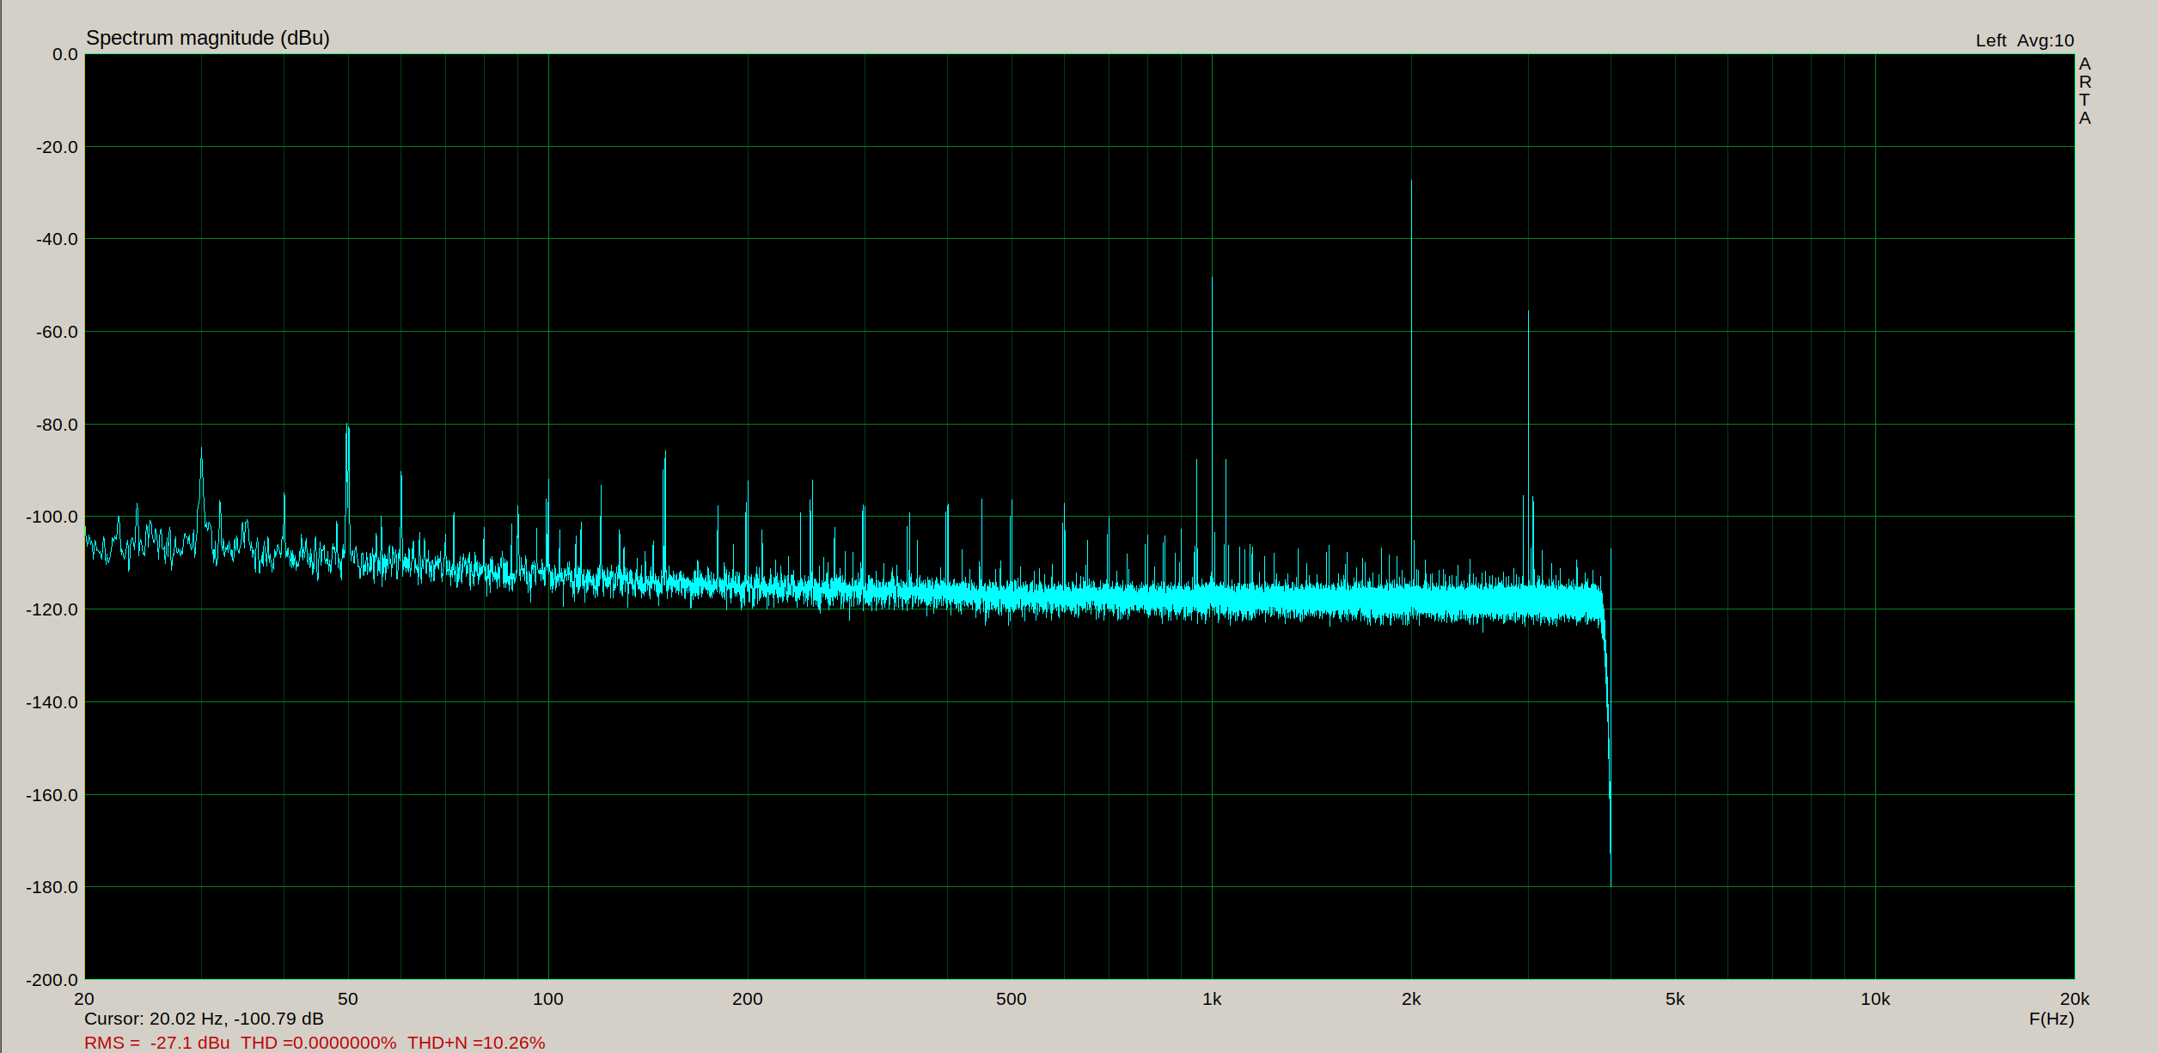Click the 'RMS = -27.1 dBu' readout
Viewport: 2158px width, 1053px height.
coord(156,1043)
